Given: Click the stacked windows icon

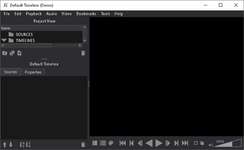Looking at the screenshot, I should click(202, 143).
